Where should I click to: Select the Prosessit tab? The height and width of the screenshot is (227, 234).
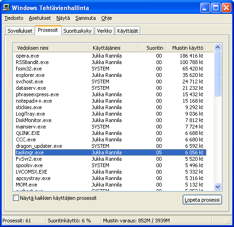48,30
